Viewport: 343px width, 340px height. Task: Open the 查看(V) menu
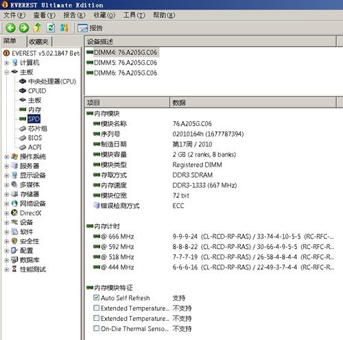[45, 15]
